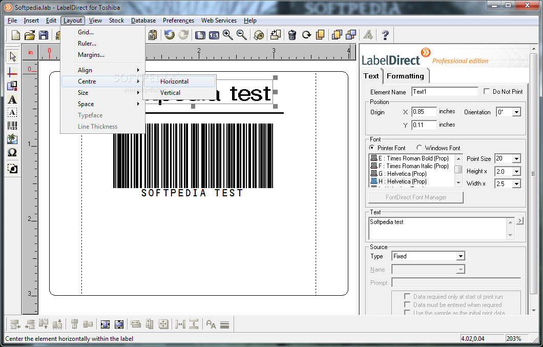Click the fit page view icon

200,35
